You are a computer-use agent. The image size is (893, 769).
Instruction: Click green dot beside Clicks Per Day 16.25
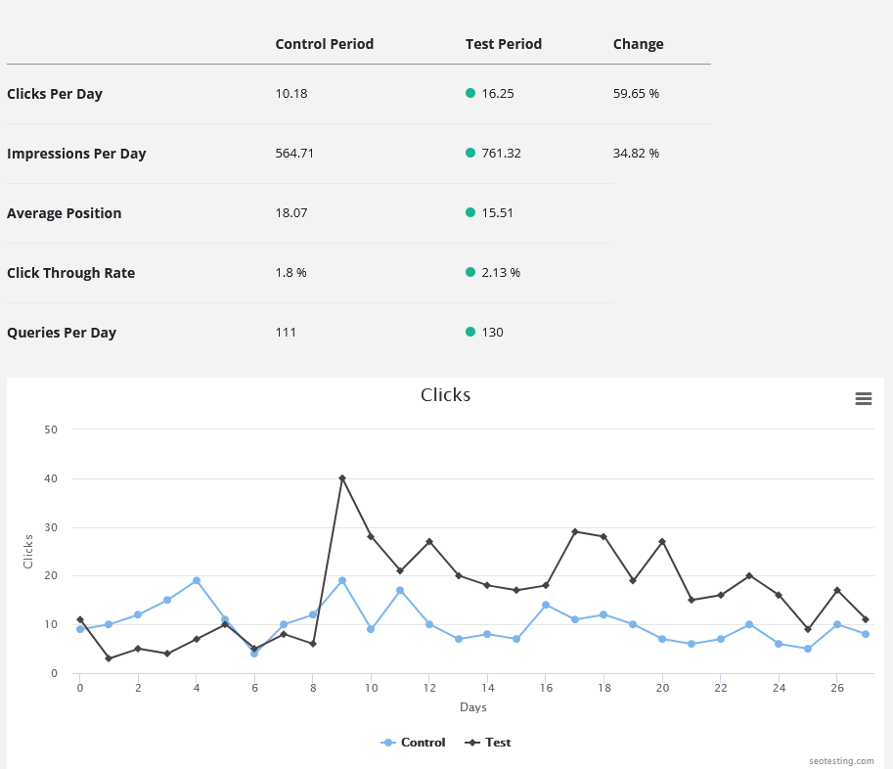[x=470, y=93]
